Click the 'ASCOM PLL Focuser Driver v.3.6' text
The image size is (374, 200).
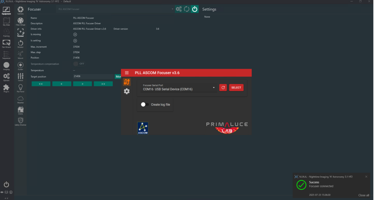[89, 29]
